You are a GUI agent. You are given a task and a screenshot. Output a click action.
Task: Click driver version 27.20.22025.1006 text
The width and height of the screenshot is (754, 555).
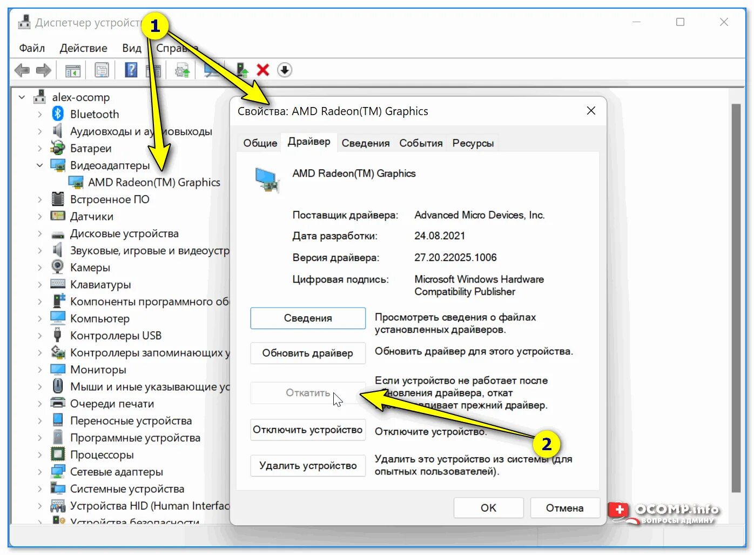tap(455, 258)
